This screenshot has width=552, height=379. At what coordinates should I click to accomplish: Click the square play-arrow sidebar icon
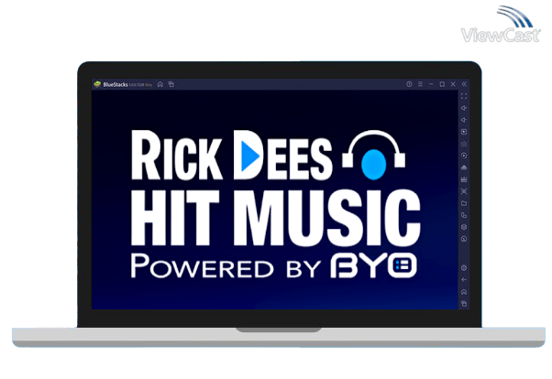pyautogui.click(x=464, y=132)
